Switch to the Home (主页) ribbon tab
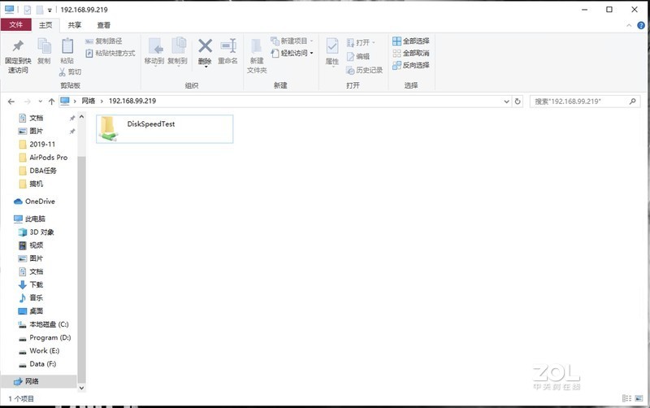 (45, 25)
